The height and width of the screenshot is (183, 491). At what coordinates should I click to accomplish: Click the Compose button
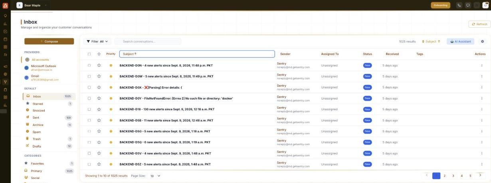[x=49, y=41]
